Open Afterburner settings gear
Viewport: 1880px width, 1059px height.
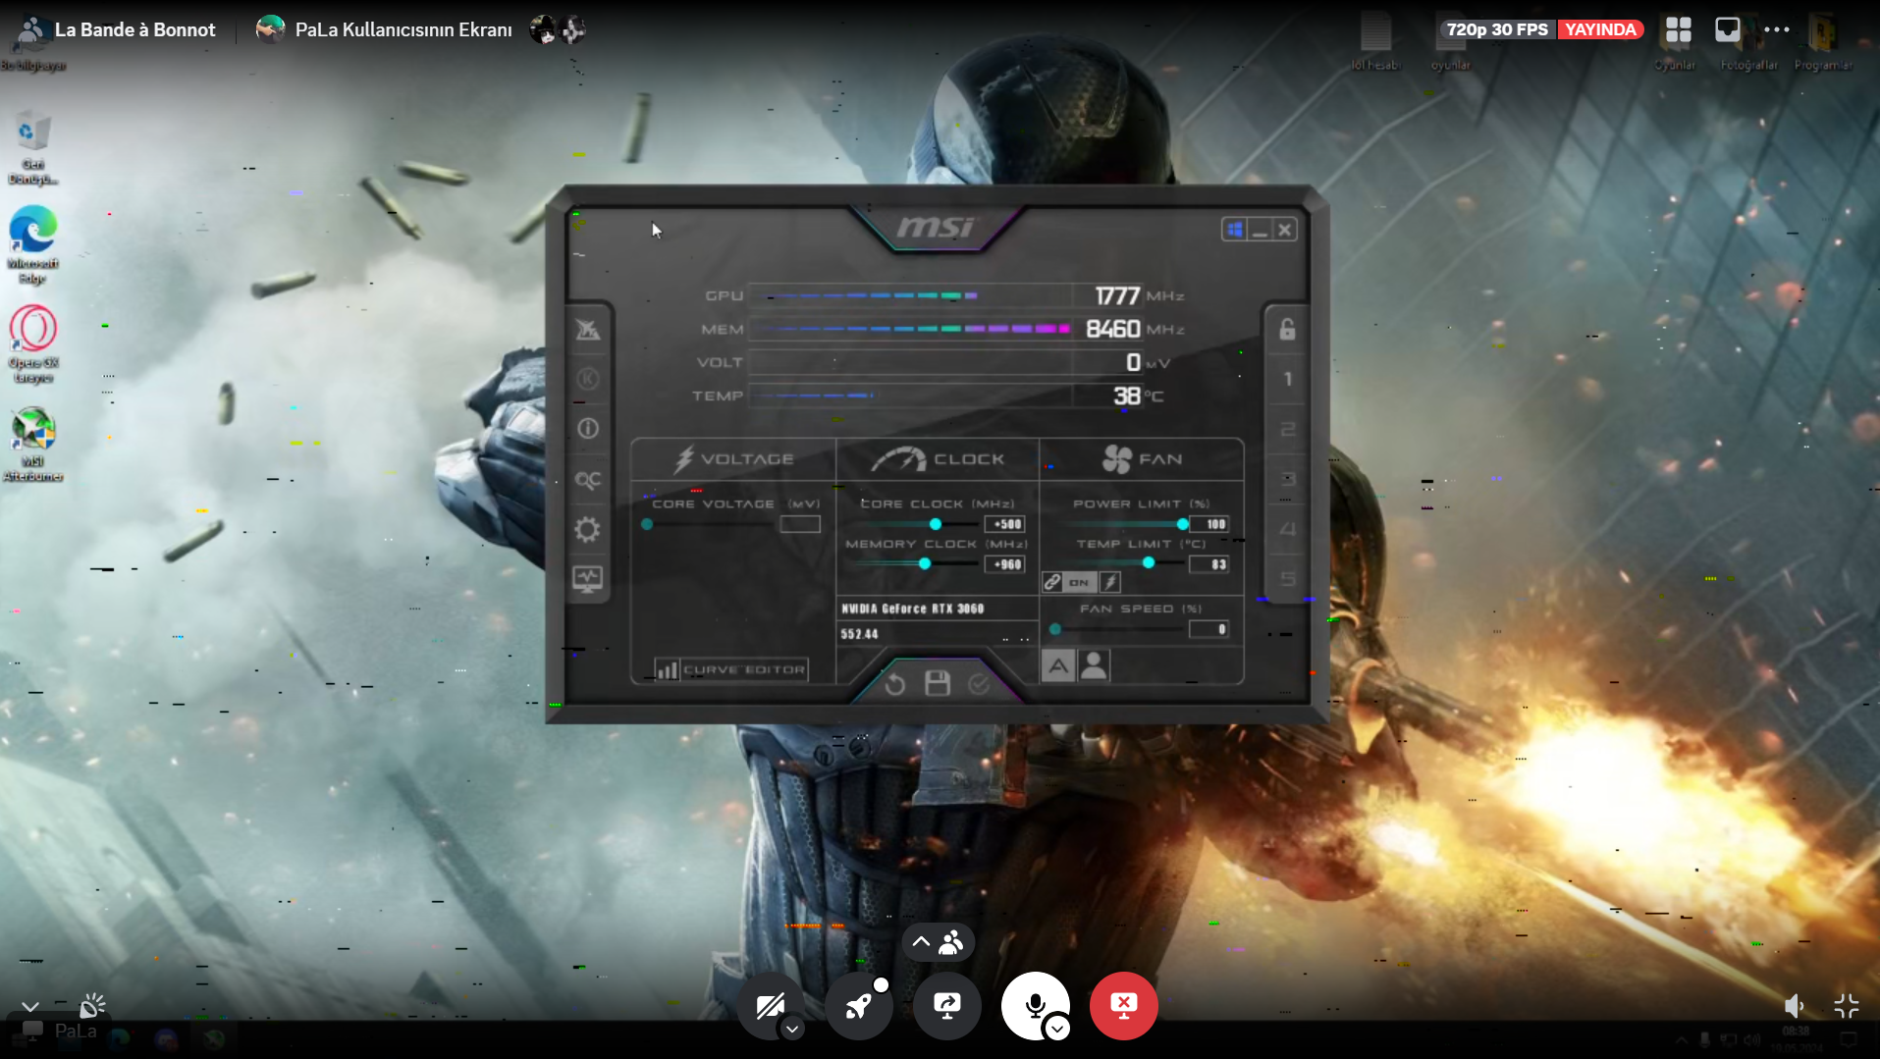587,530
